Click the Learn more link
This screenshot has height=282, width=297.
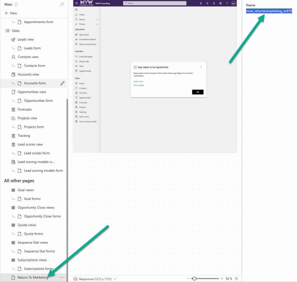pos(138,82)
